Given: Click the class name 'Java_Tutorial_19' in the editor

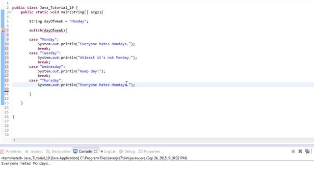Looking at the screenshot, I should (x=57, y=7).
